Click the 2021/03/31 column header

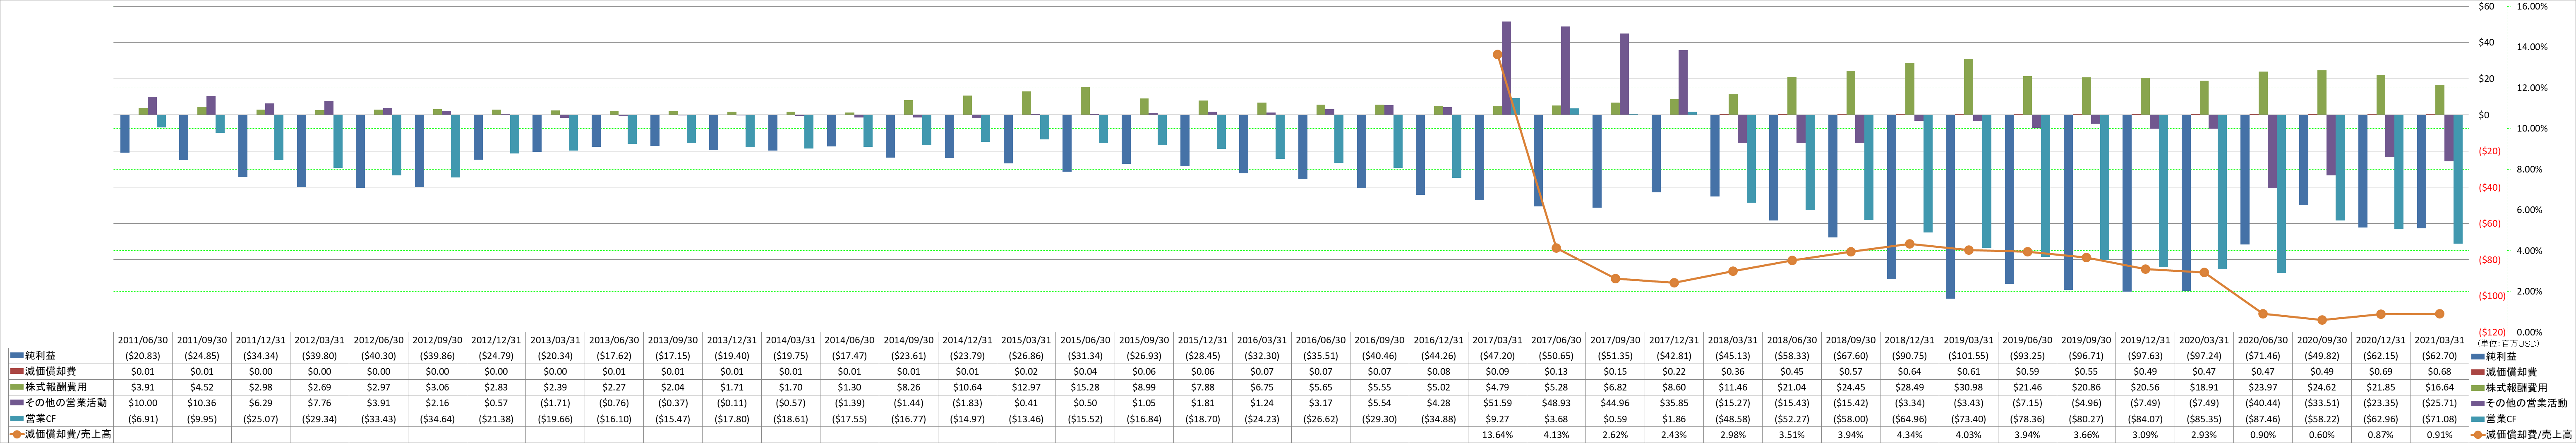tap(2439, 340)
